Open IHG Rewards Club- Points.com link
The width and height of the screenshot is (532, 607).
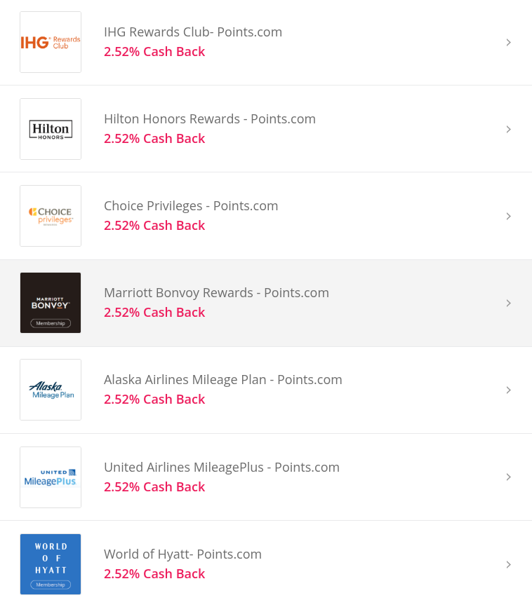[x=193, y=32]
